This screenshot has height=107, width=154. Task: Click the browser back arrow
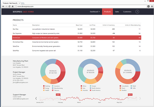pos(3,6)
